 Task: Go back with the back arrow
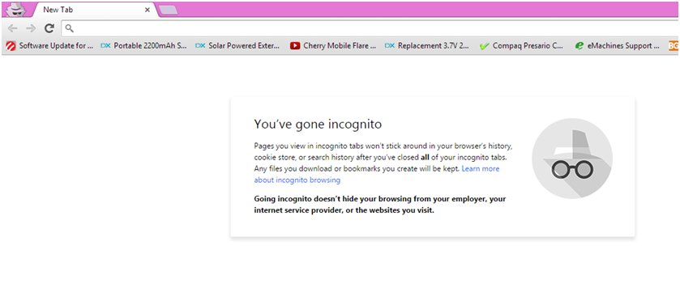13,28
